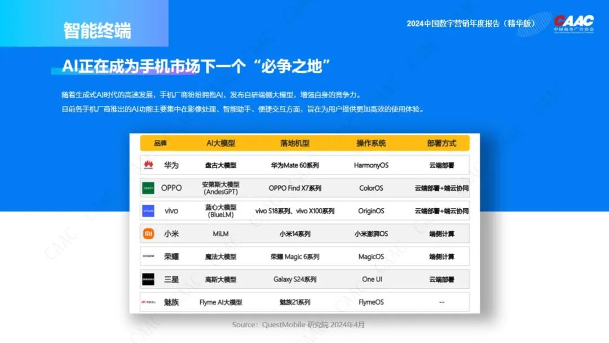The height and width of the screenshot is (343, 609).
Task: Click the 华为Mate 60系列 cell
Action: pyautogui.click(x=295, y=165)
